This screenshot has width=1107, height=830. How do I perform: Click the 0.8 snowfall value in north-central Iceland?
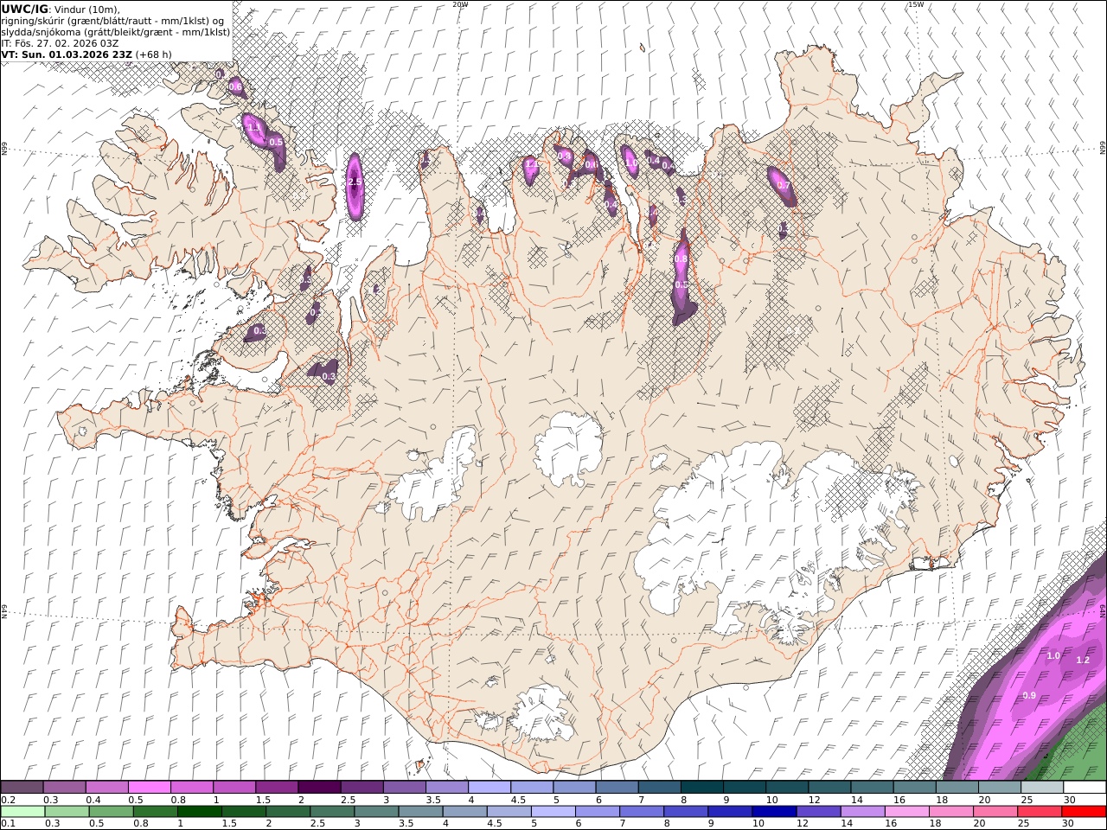[681, 259]
